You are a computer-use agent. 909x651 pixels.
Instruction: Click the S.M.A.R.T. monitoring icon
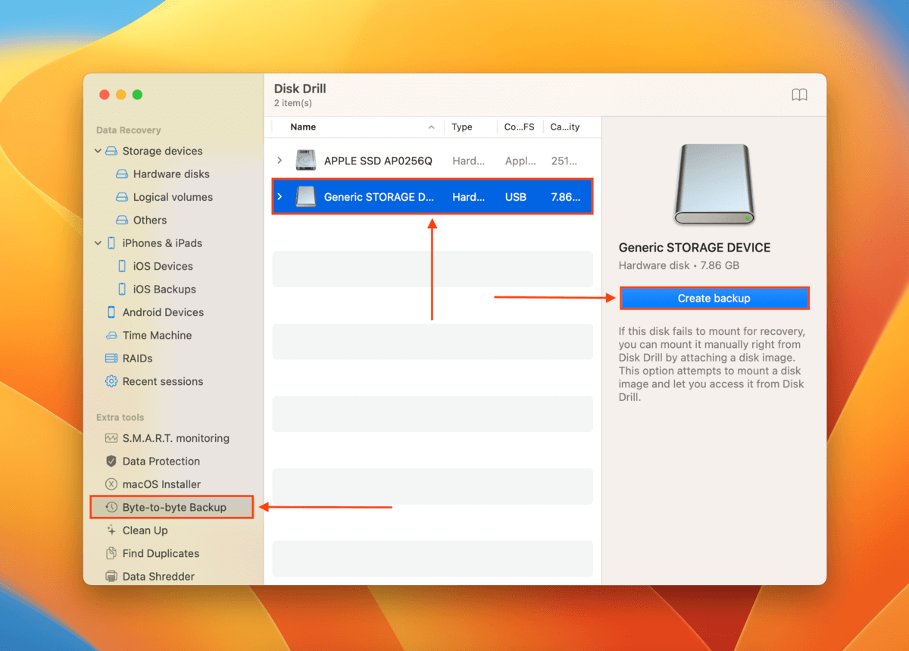111,438
